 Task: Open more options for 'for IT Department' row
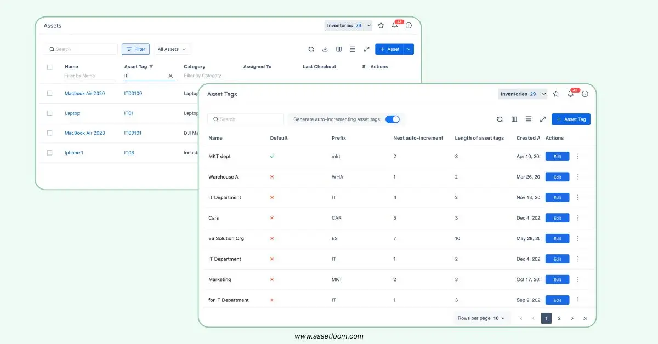click(x=578, y=300)
